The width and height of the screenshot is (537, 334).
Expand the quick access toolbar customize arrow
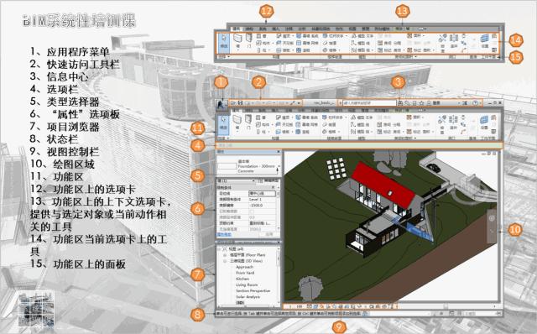point(299,102)
